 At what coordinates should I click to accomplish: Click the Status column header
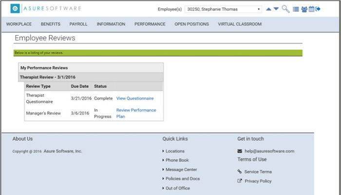click(x=100, y=86)
